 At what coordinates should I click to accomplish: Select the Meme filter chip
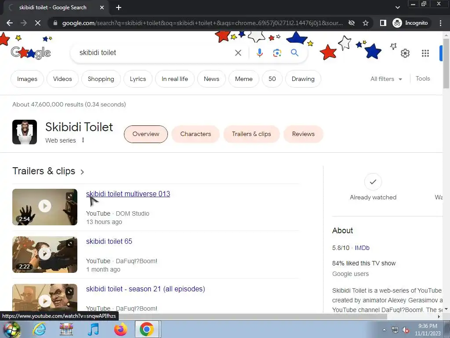click(x=243, y=79)
